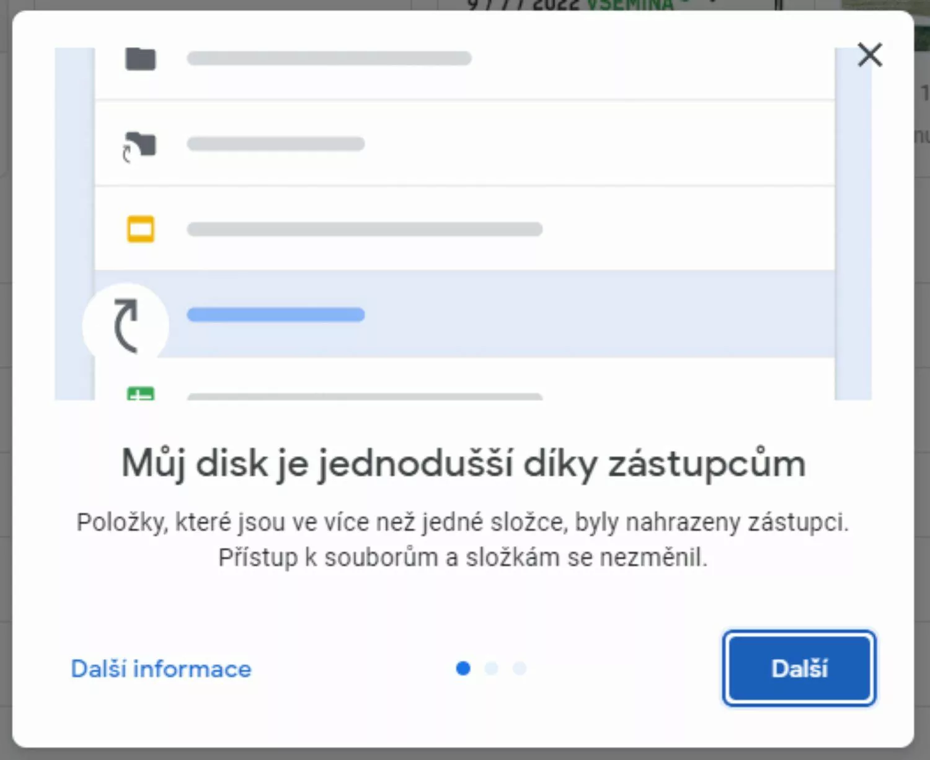Image resolution: width=930 pixels, height=760 pixels.
Task: Select the highlighted light-blue row in illustration
Action: click(464, 314)
